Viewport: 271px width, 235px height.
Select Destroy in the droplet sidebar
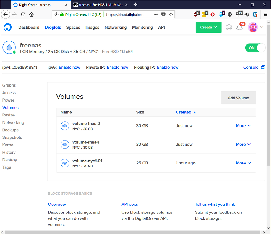(x=10, y=160)
